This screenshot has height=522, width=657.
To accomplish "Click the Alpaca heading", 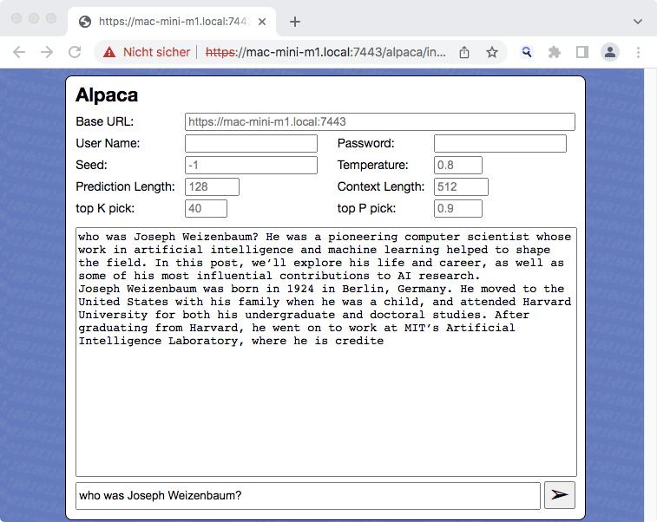I will pyautogui.click(x=107, y=95).
